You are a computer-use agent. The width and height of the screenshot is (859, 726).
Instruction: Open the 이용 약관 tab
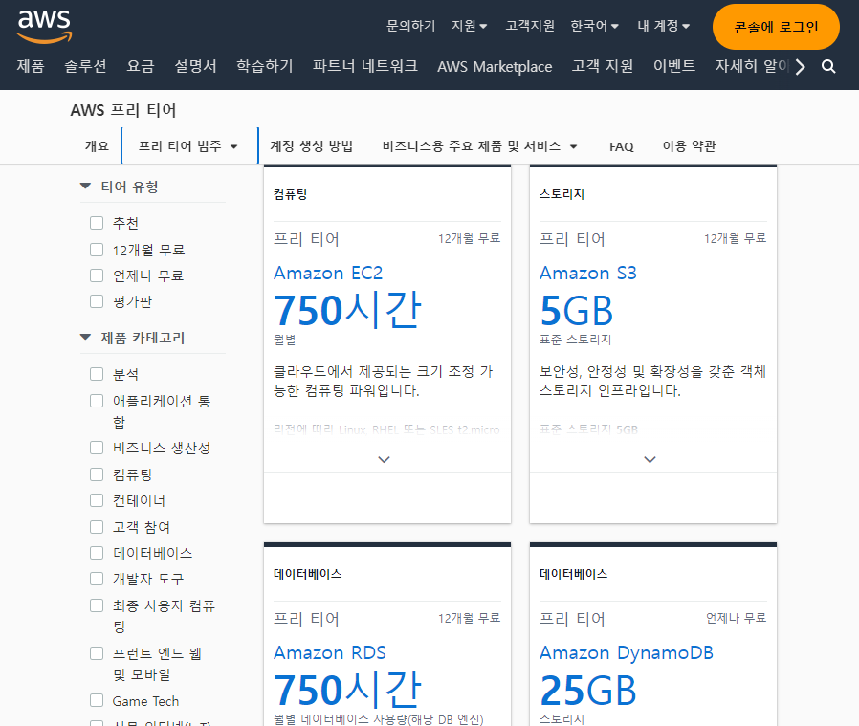coord(689,146)
